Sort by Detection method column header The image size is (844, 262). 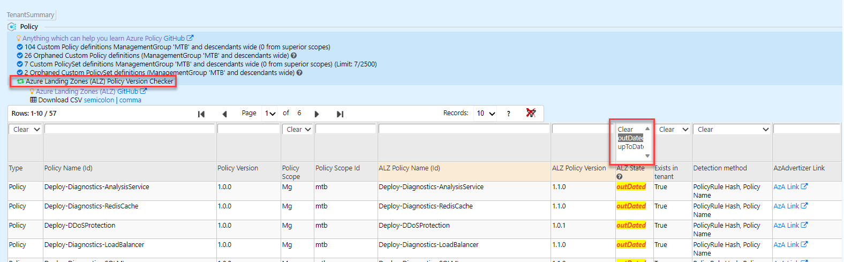pyautogui.click(x=720, y=168)
